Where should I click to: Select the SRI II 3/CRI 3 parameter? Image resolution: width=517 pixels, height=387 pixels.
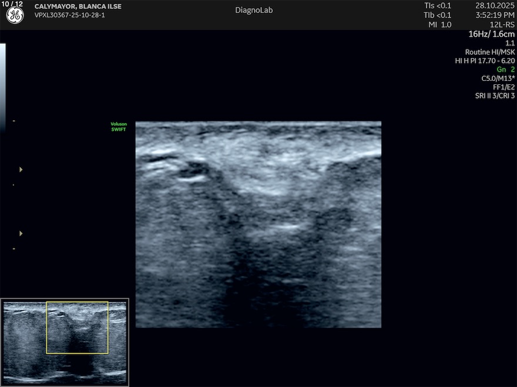(x=495, y=96)
